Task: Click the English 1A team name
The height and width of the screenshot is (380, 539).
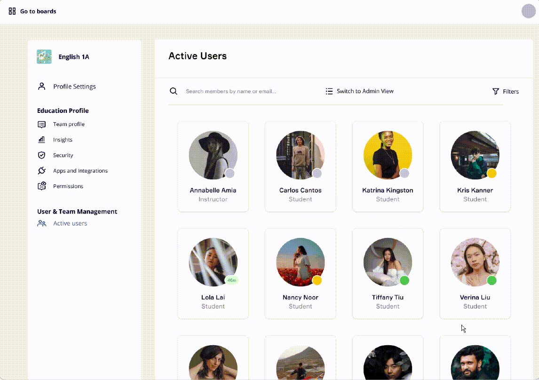Action: coord(73,57)
